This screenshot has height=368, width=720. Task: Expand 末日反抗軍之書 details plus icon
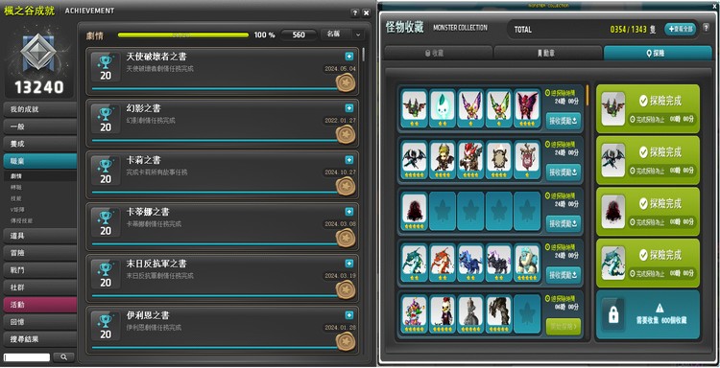coord(349,264)
